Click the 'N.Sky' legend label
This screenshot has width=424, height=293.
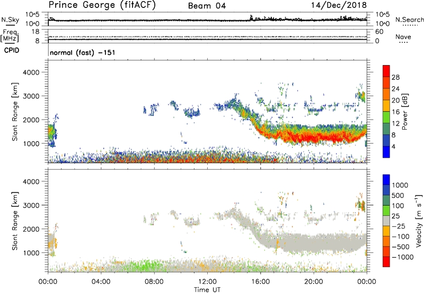pyautogui.click(x=10, y=20)
